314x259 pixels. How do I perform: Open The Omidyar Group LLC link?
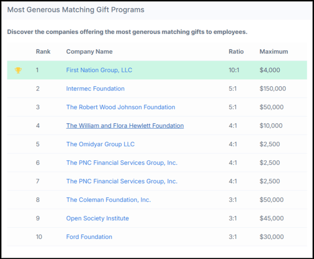[x=100, y=144]
